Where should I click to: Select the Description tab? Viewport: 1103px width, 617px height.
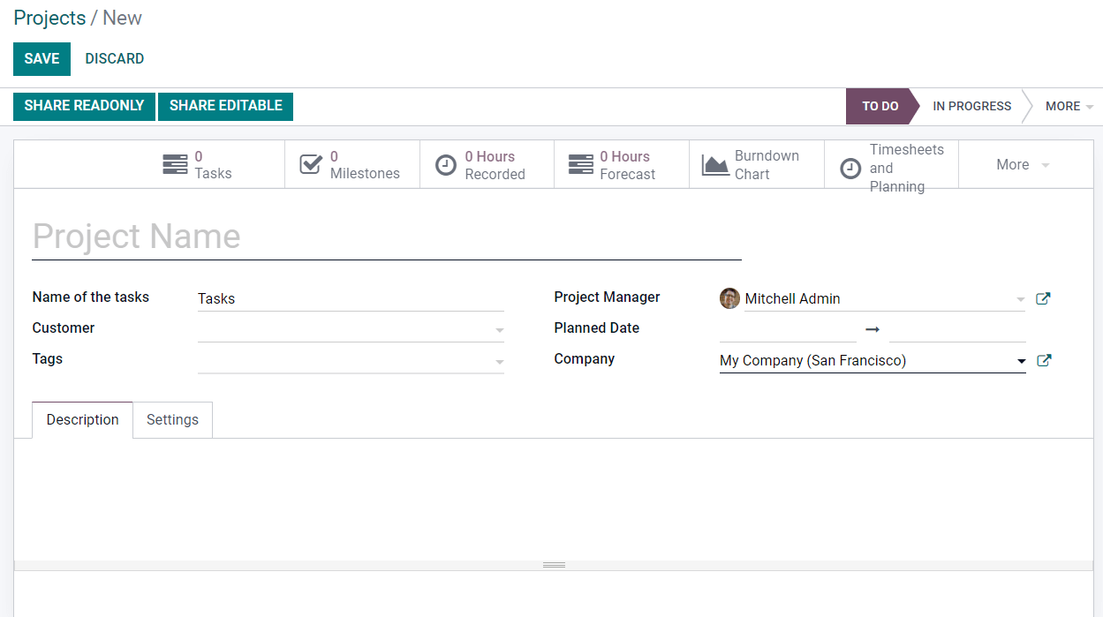[82, 420]
